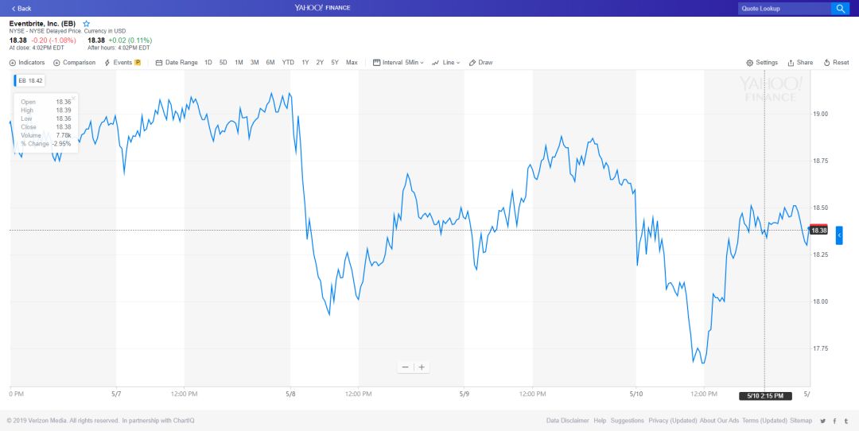Open the Data Disclaimer link
This screenshot has height=431, width=859.
(x=567, y=420)
